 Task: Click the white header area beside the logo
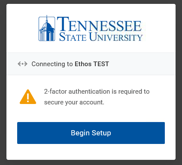point(159,28)
